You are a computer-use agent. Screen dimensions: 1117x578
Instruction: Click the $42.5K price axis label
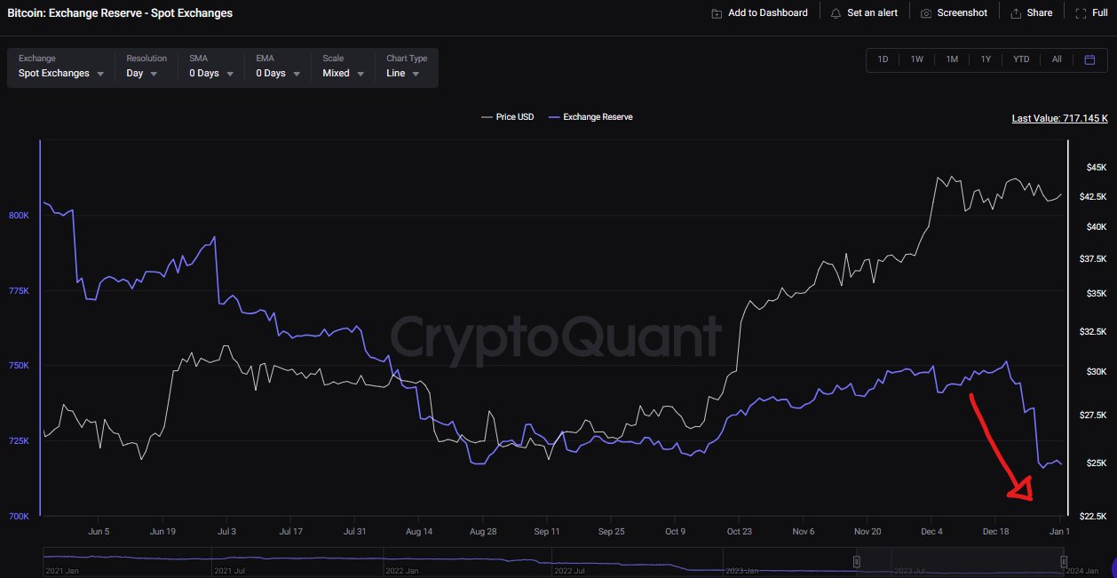(x=1092, y=197)
